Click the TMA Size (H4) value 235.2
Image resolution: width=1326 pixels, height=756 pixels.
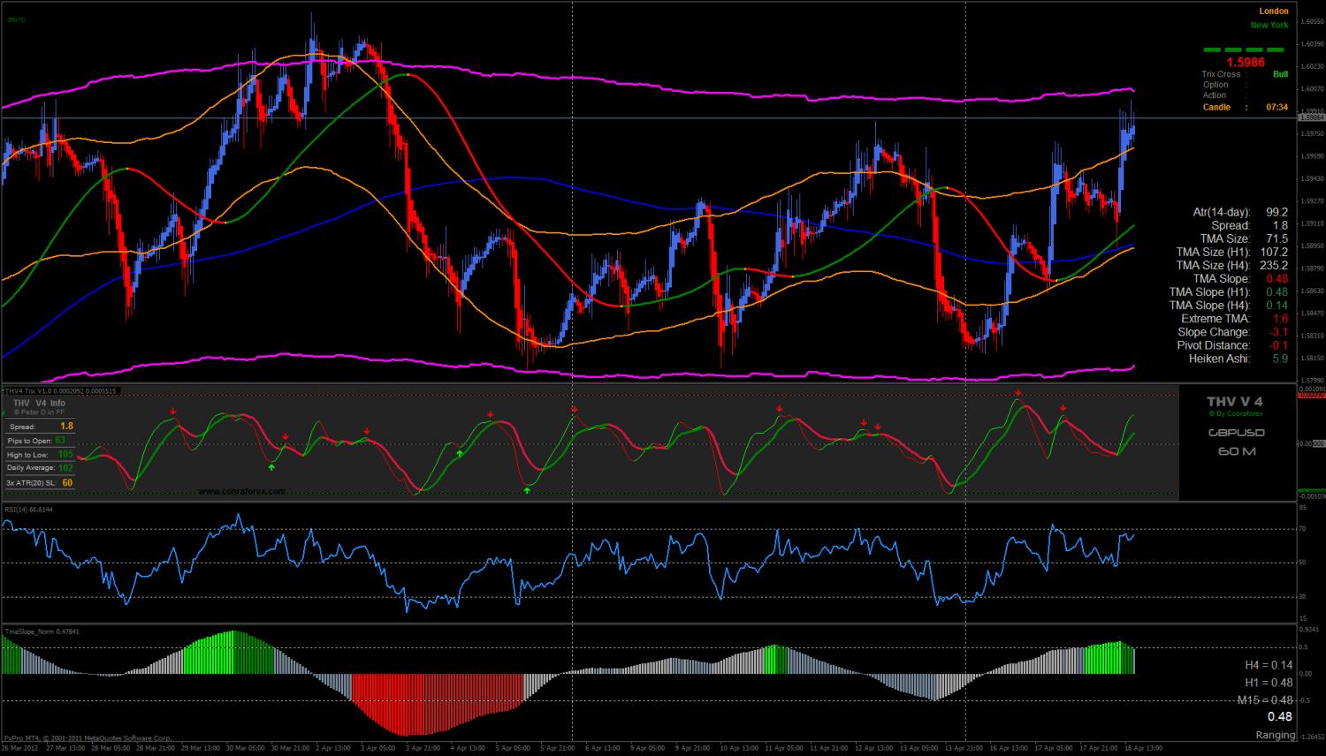point(1274,265)
